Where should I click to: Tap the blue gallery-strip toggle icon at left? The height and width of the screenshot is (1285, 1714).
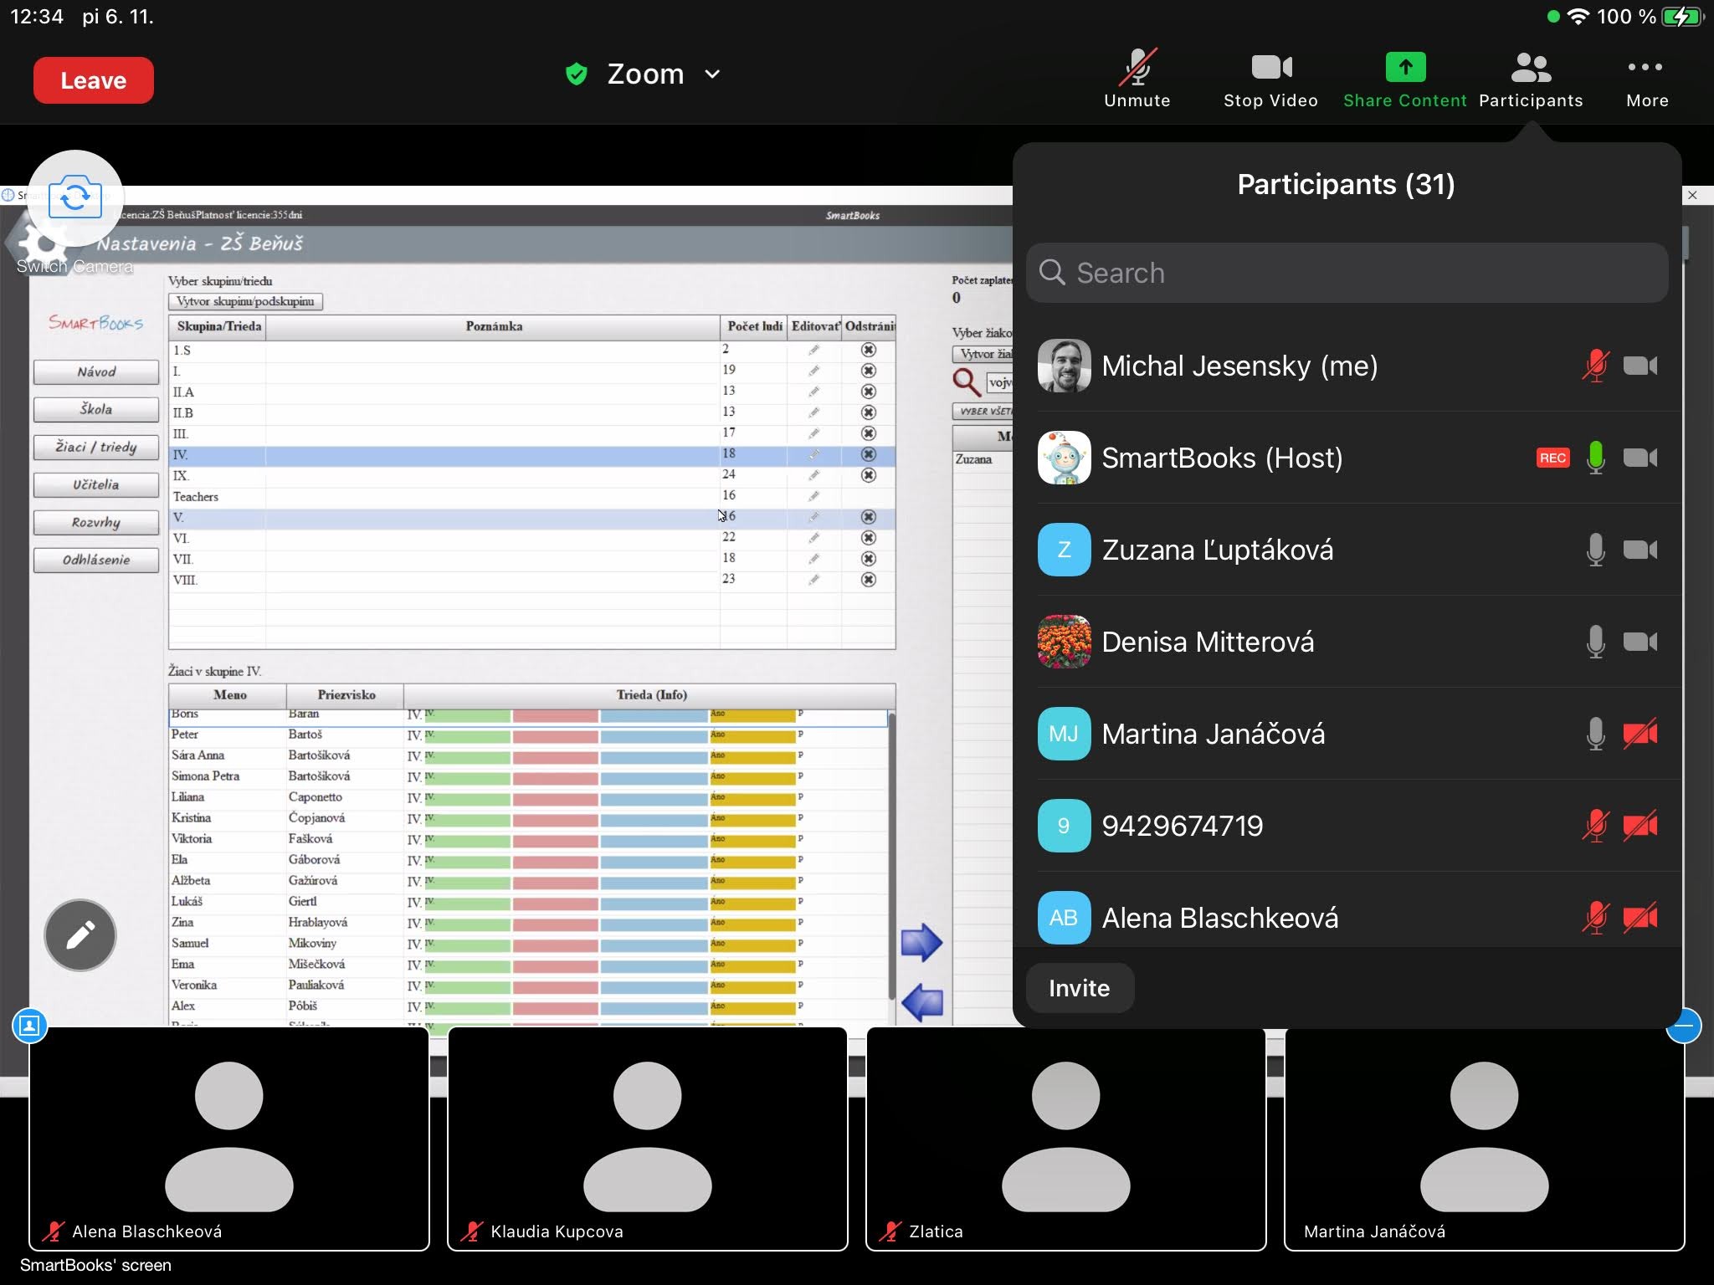click(29, 1026)
